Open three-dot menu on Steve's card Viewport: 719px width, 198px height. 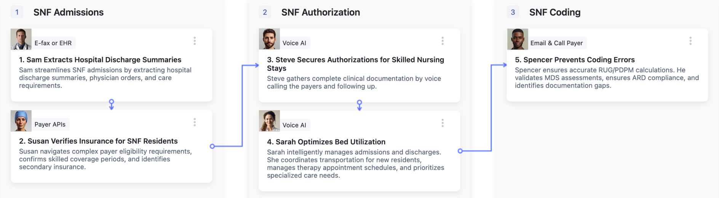pos(443,41)
